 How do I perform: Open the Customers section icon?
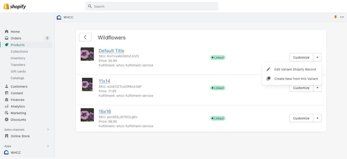[7, 87]
